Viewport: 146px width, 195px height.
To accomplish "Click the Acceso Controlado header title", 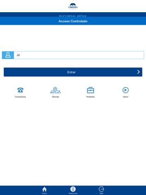I will point(73,21).
